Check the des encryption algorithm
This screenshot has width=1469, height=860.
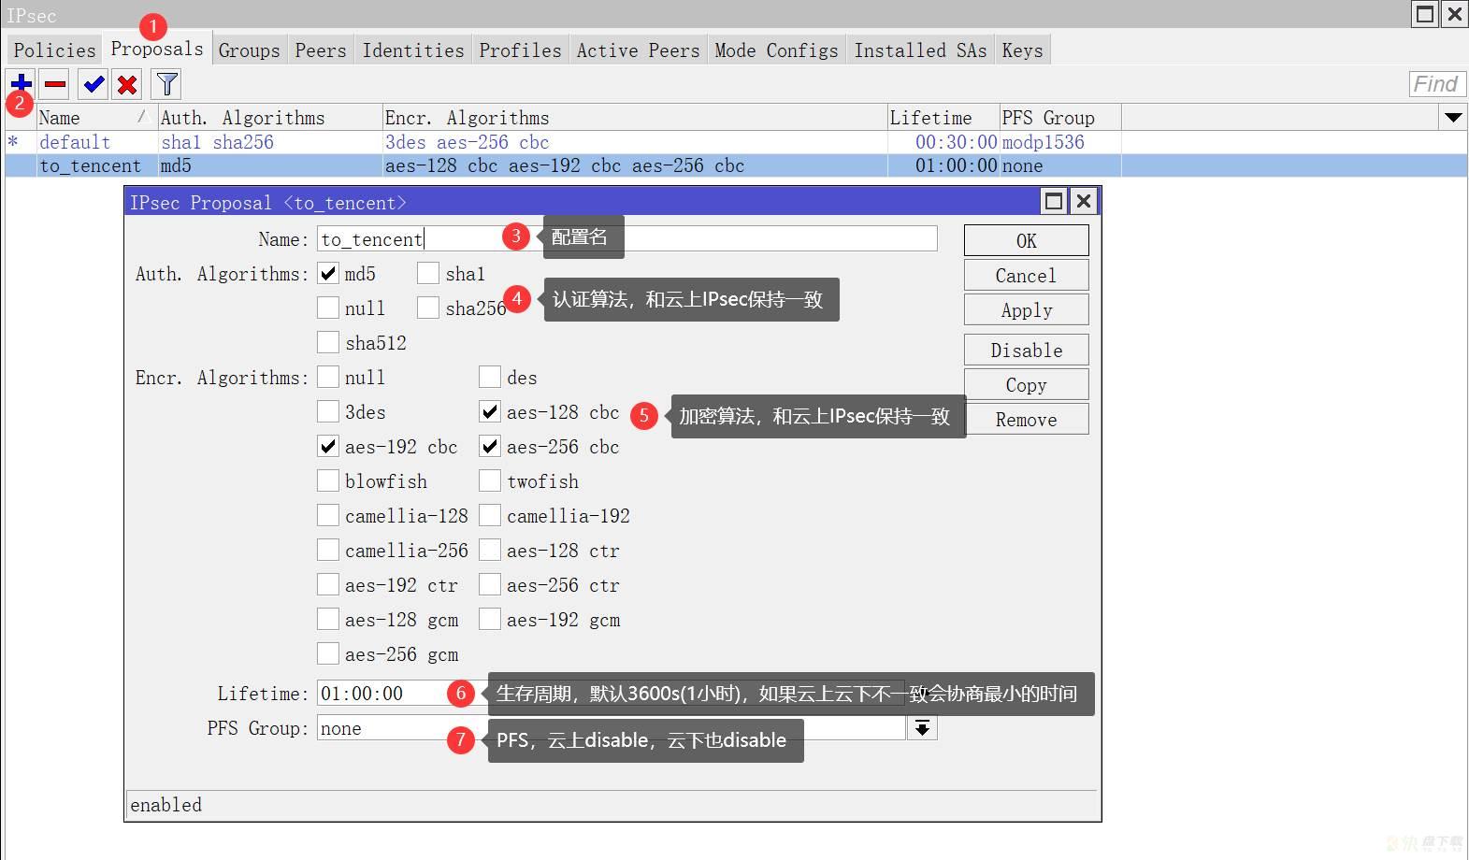click(x=490, y=377)
